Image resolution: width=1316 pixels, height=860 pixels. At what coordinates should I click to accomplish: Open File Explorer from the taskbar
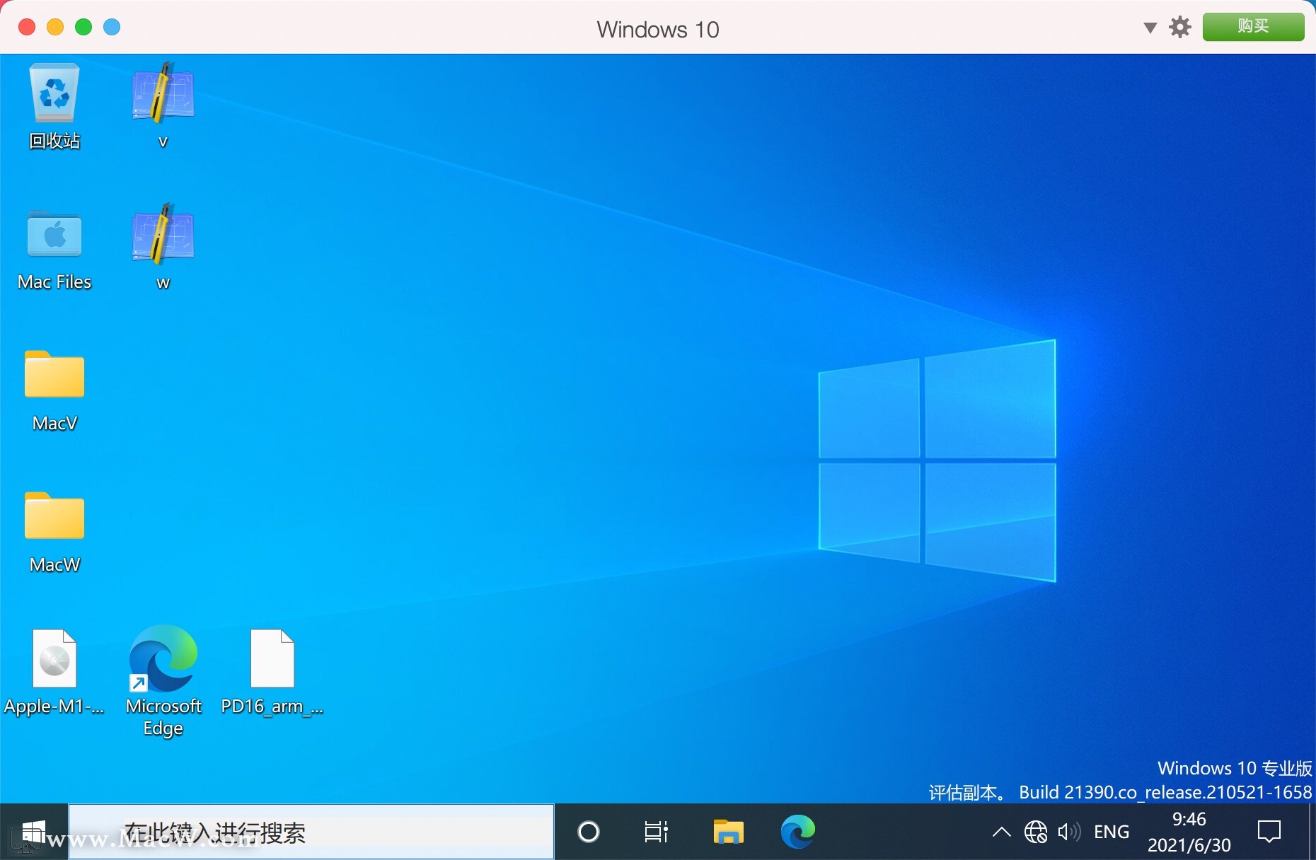pos(728,832)
